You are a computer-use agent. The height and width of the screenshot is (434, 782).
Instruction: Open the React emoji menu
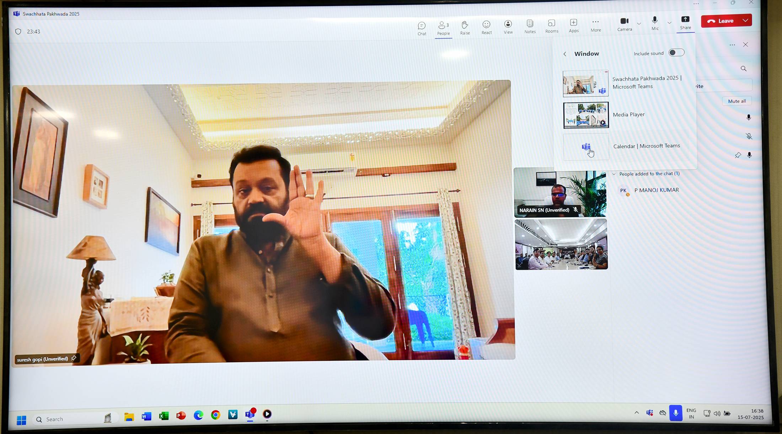tap(486, 24)
